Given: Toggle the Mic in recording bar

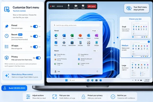Looking at the screenshot, I should click(x=69, y=6).
